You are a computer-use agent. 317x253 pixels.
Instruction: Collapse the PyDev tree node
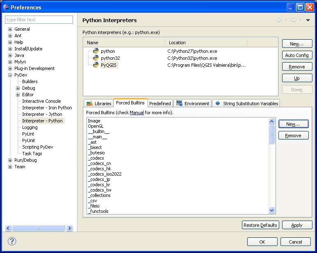coord(10,75)
